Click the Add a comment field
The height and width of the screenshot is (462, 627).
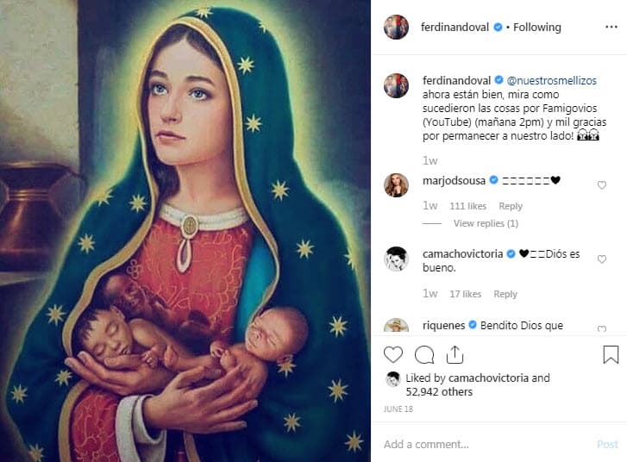483,445
